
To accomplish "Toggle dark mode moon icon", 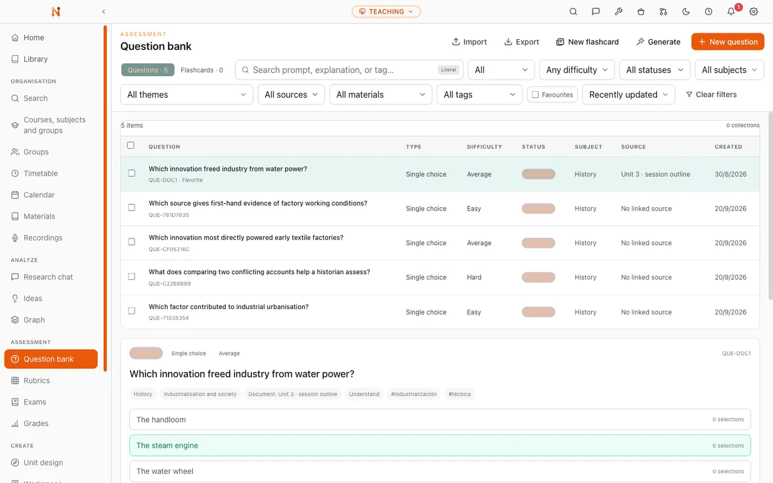I will pyautogui.click(x=686, y=11).
